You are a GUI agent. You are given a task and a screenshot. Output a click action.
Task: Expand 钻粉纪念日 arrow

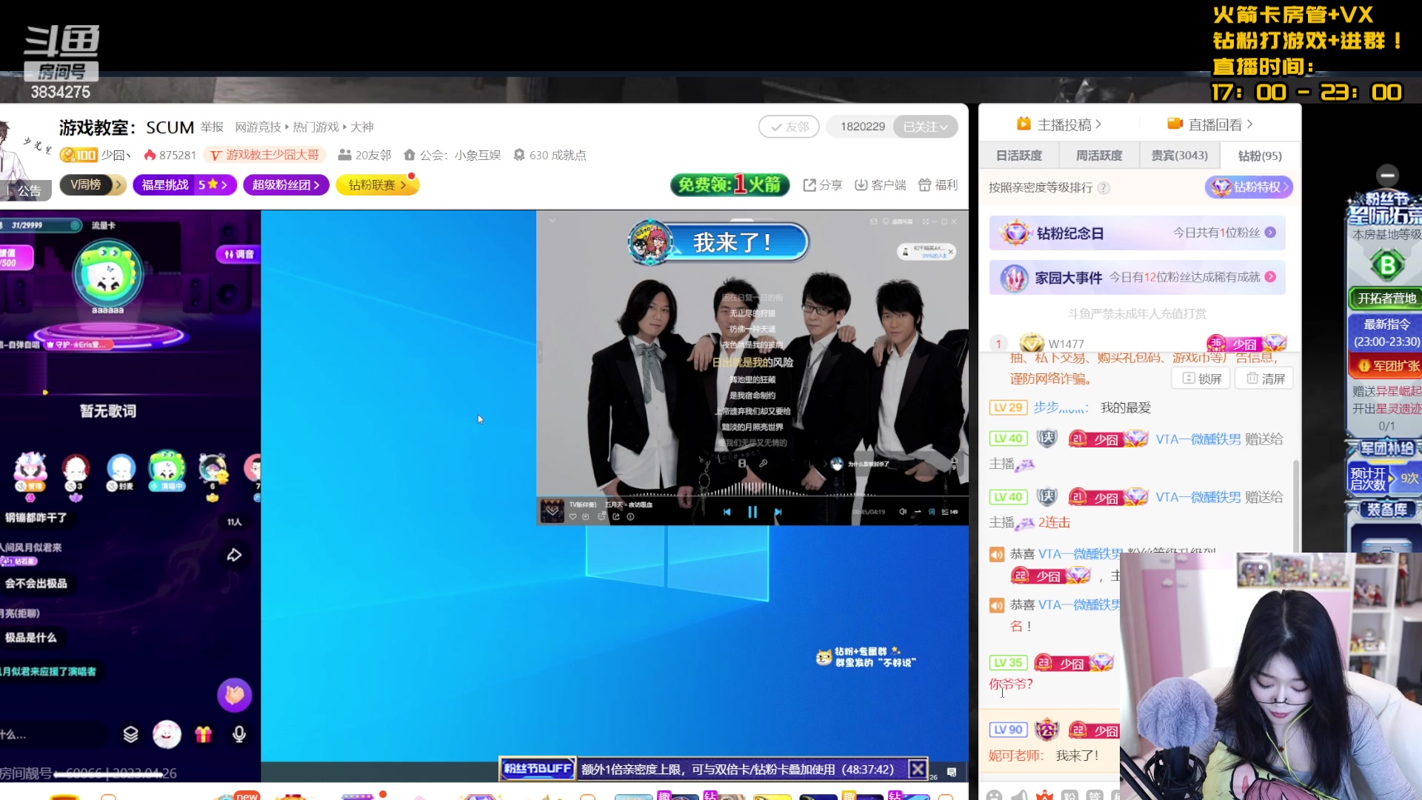pos(1270,233)
